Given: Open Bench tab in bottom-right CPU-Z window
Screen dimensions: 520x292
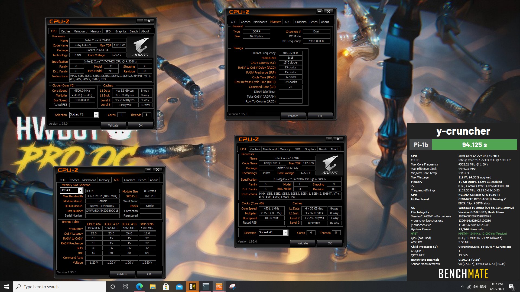Looking at the screenshot, I should pyautogui.click(x=323, y=149).
